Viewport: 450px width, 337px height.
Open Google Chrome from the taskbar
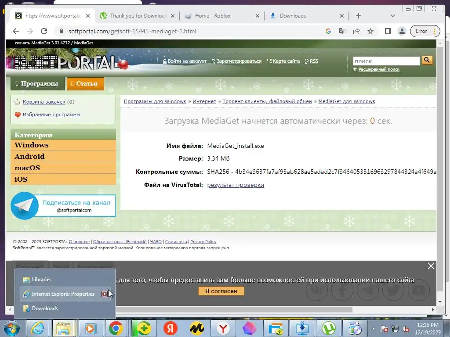coord(116,328)
